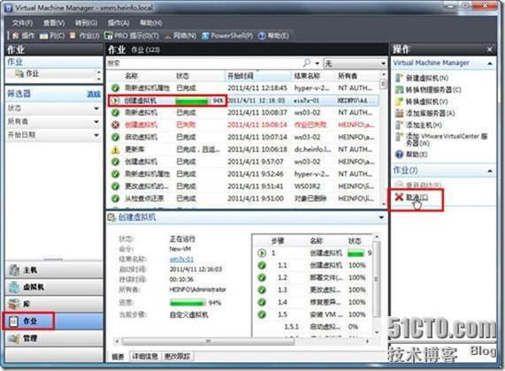
Task: Click the running icon of step 1
Action: pyautogui.click(x=262, y=253)
